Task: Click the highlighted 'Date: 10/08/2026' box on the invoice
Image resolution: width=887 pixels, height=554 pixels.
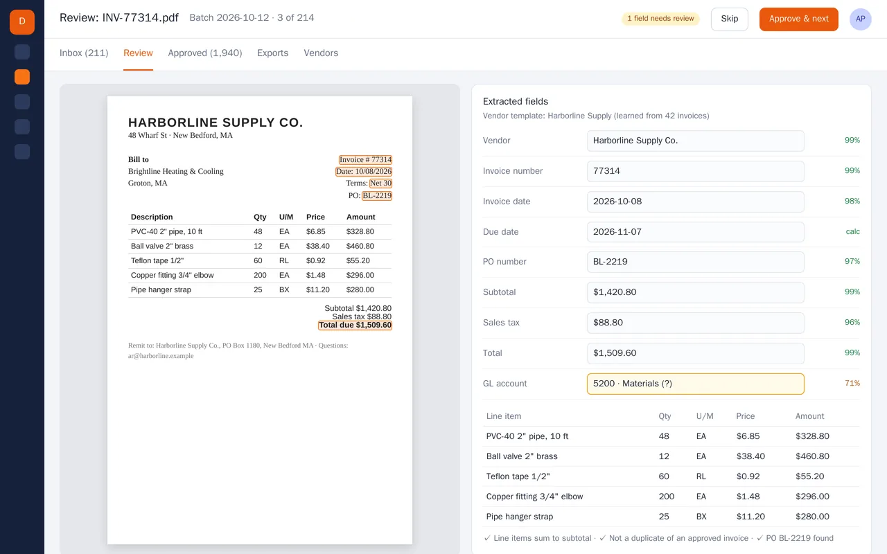Action: (x=364, y=171)
